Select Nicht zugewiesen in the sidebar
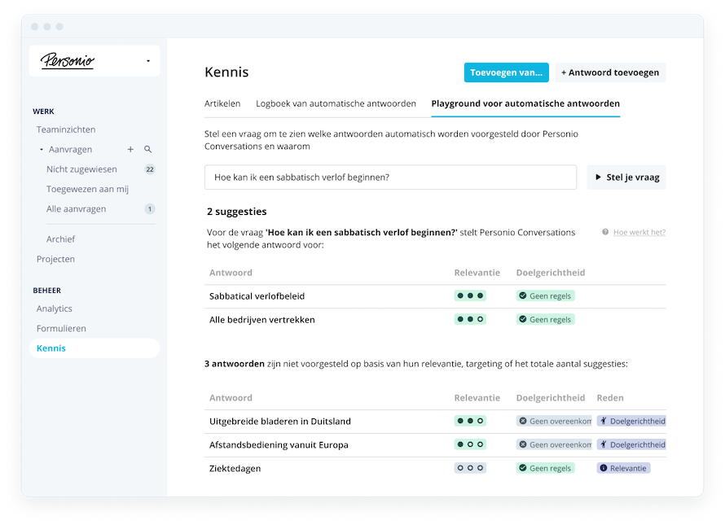 81,169
